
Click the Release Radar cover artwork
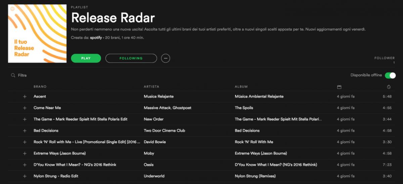point(37,34)
